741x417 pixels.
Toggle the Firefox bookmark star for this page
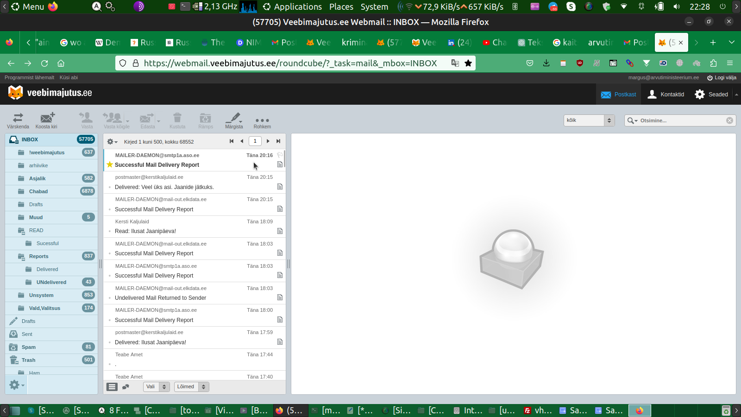(468, 63)
